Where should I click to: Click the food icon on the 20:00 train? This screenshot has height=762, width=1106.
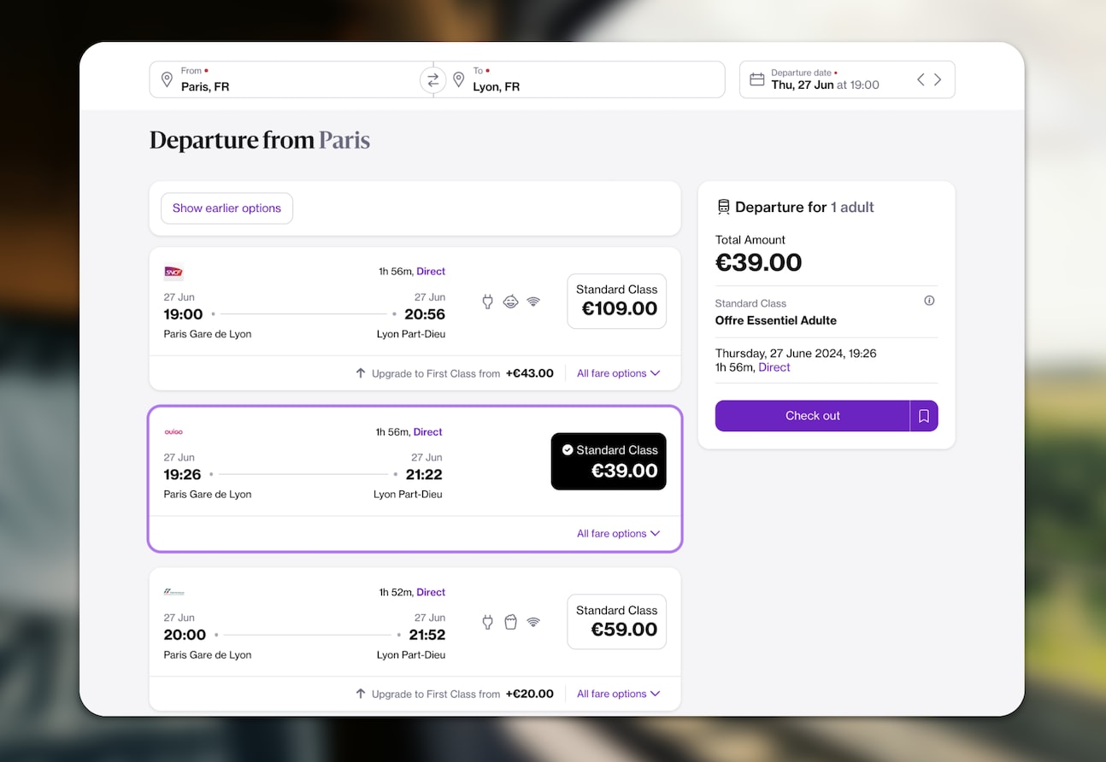510,622
